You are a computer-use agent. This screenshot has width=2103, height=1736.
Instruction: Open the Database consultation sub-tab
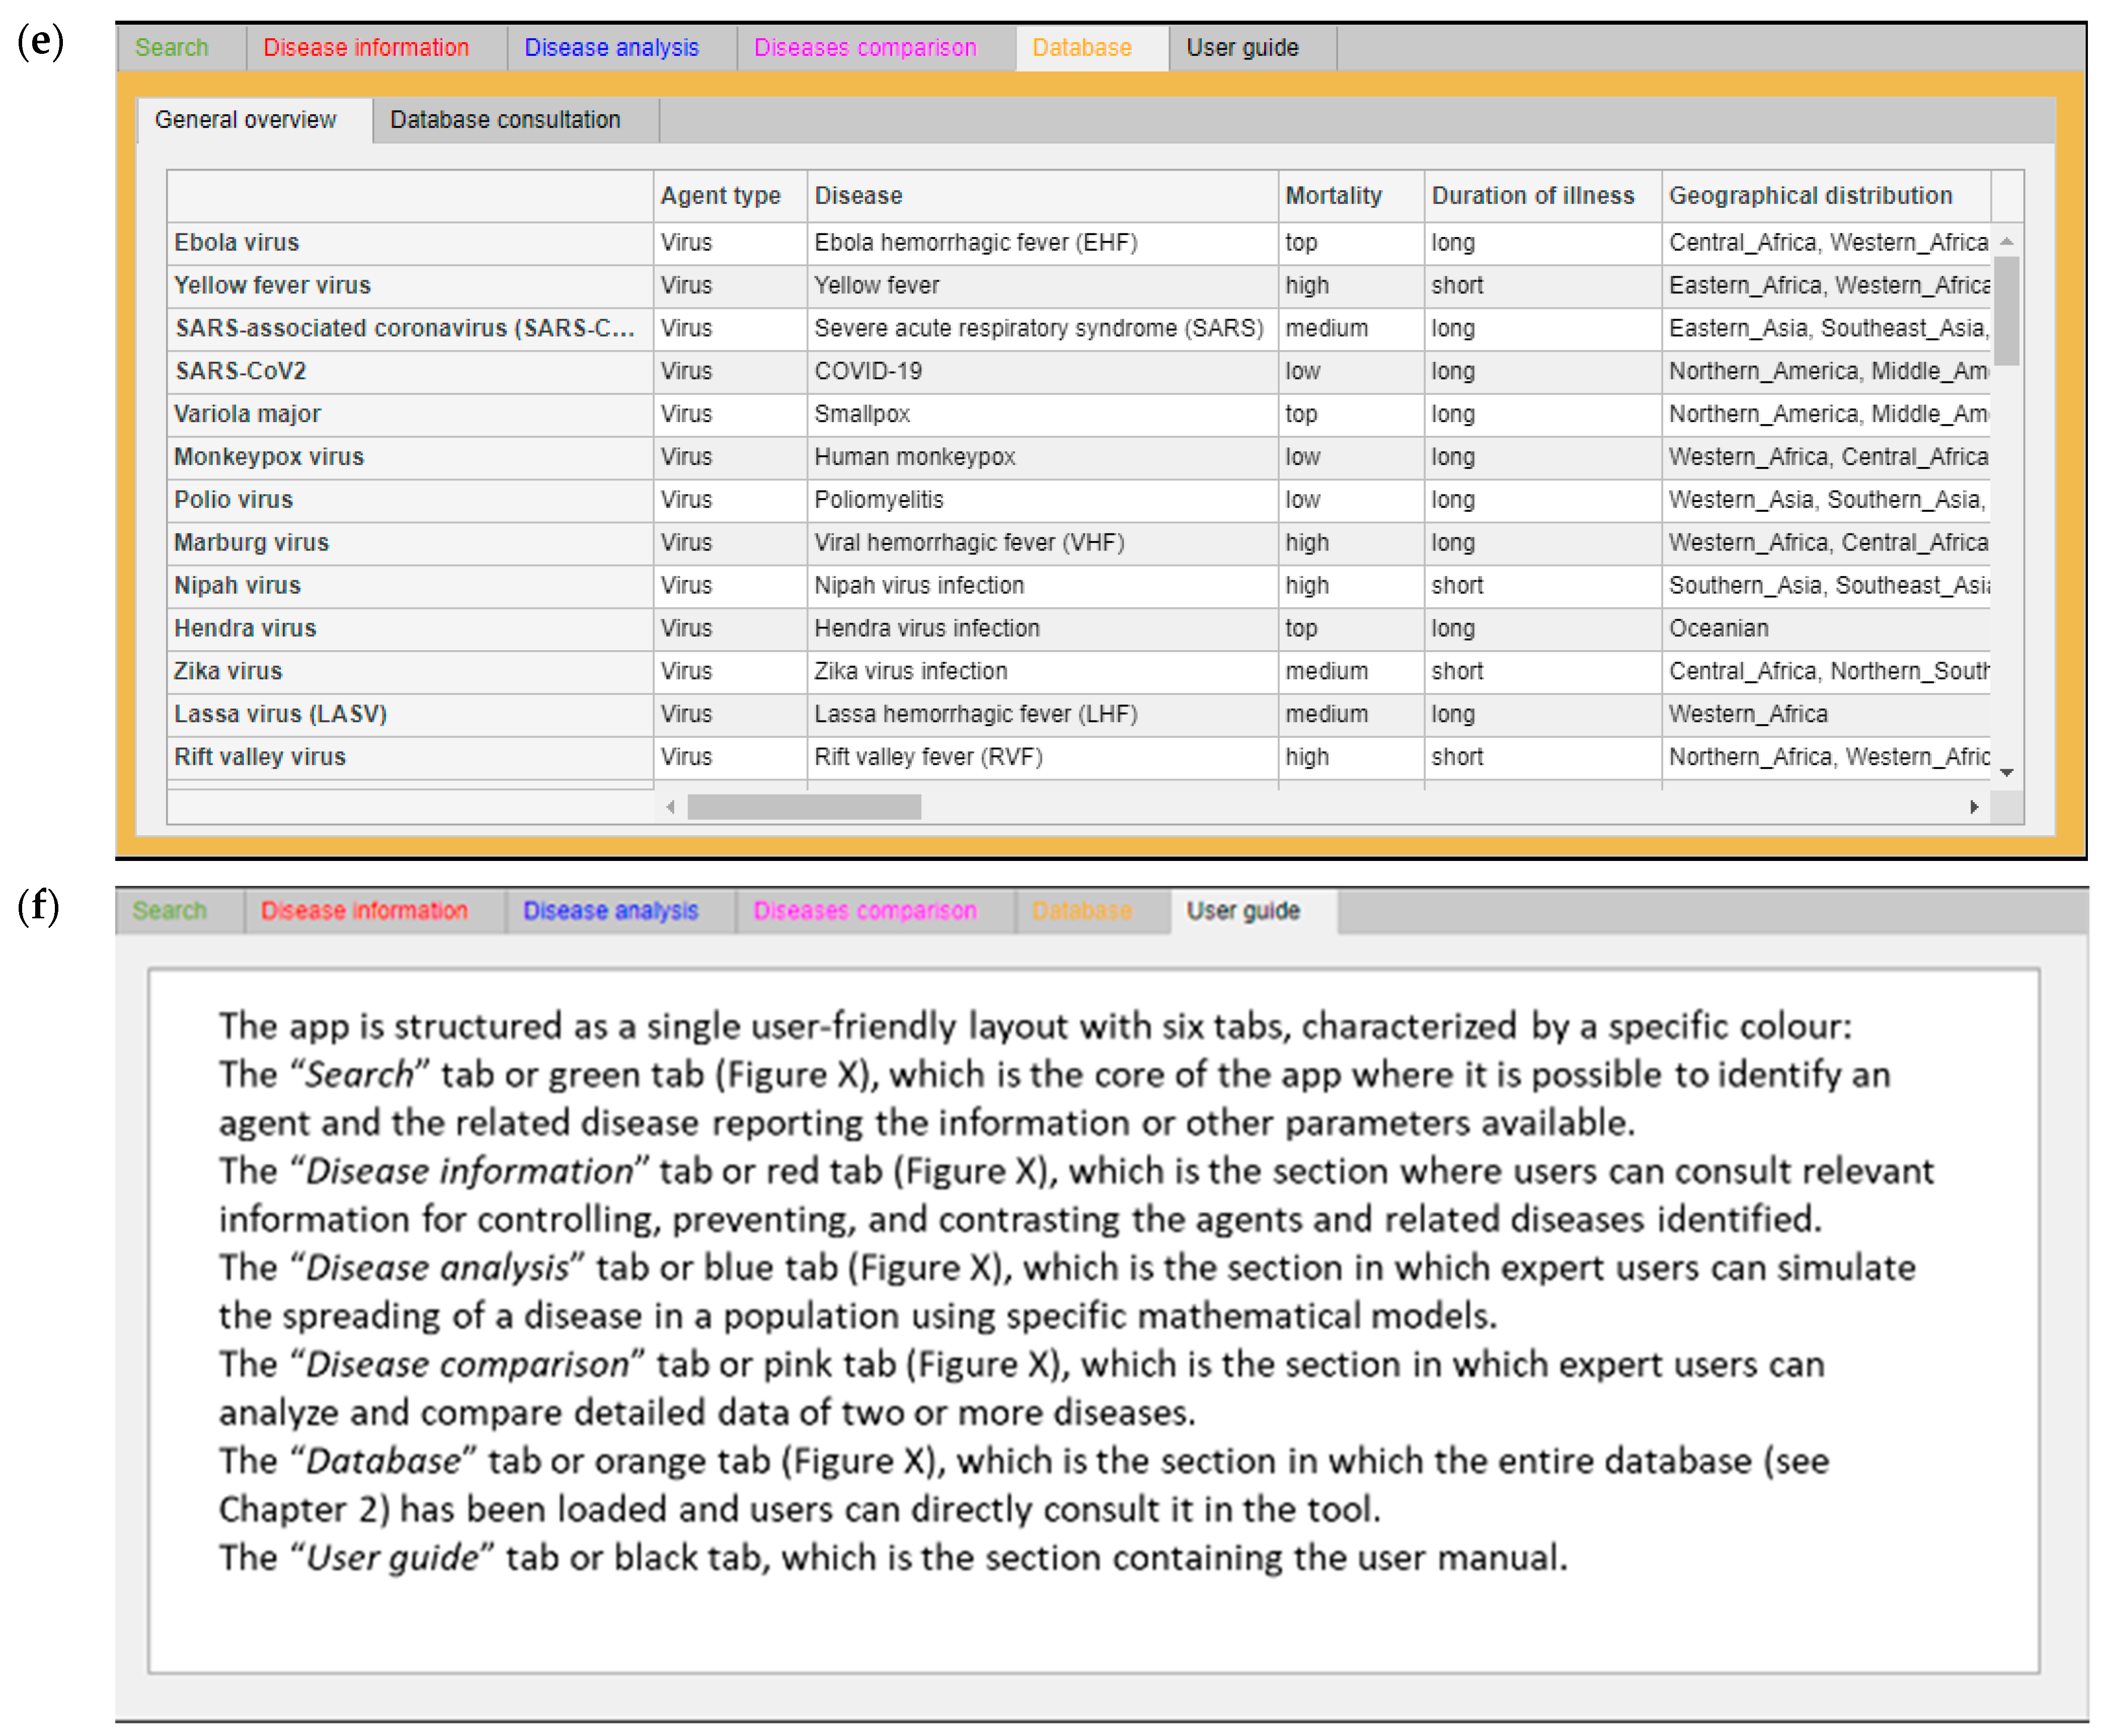(x=505, y=120)
